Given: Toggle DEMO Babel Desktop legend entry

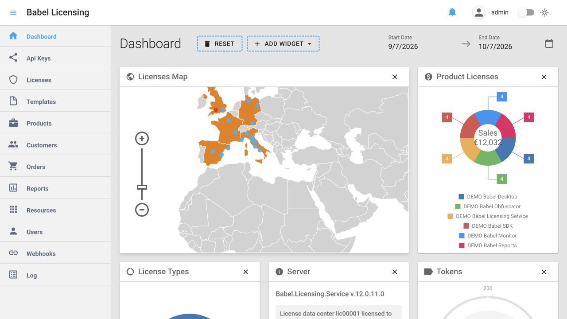Looking at the screenshot, I should pos(488,197).
